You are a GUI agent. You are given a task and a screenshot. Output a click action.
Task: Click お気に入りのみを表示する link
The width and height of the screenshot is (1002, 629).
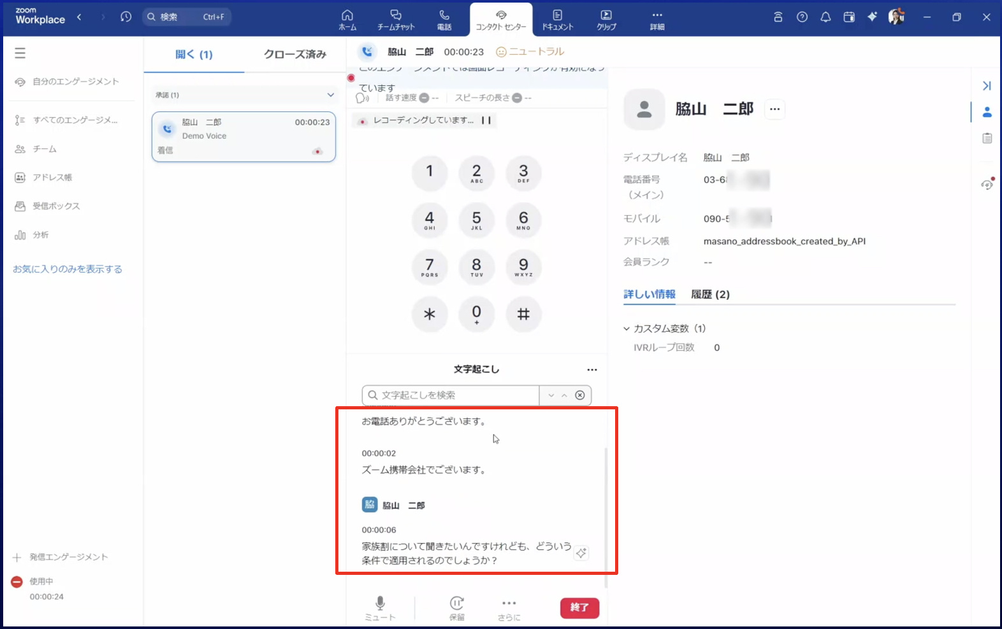point(68,269)
